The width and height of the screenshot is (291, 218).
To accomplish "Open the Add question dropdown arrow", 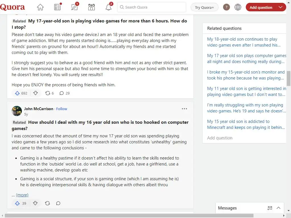I will coord(280,7).
